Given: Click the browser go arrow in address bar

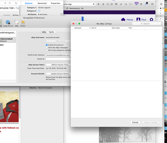Looking at the screenshot, I should tap(93, 4).
